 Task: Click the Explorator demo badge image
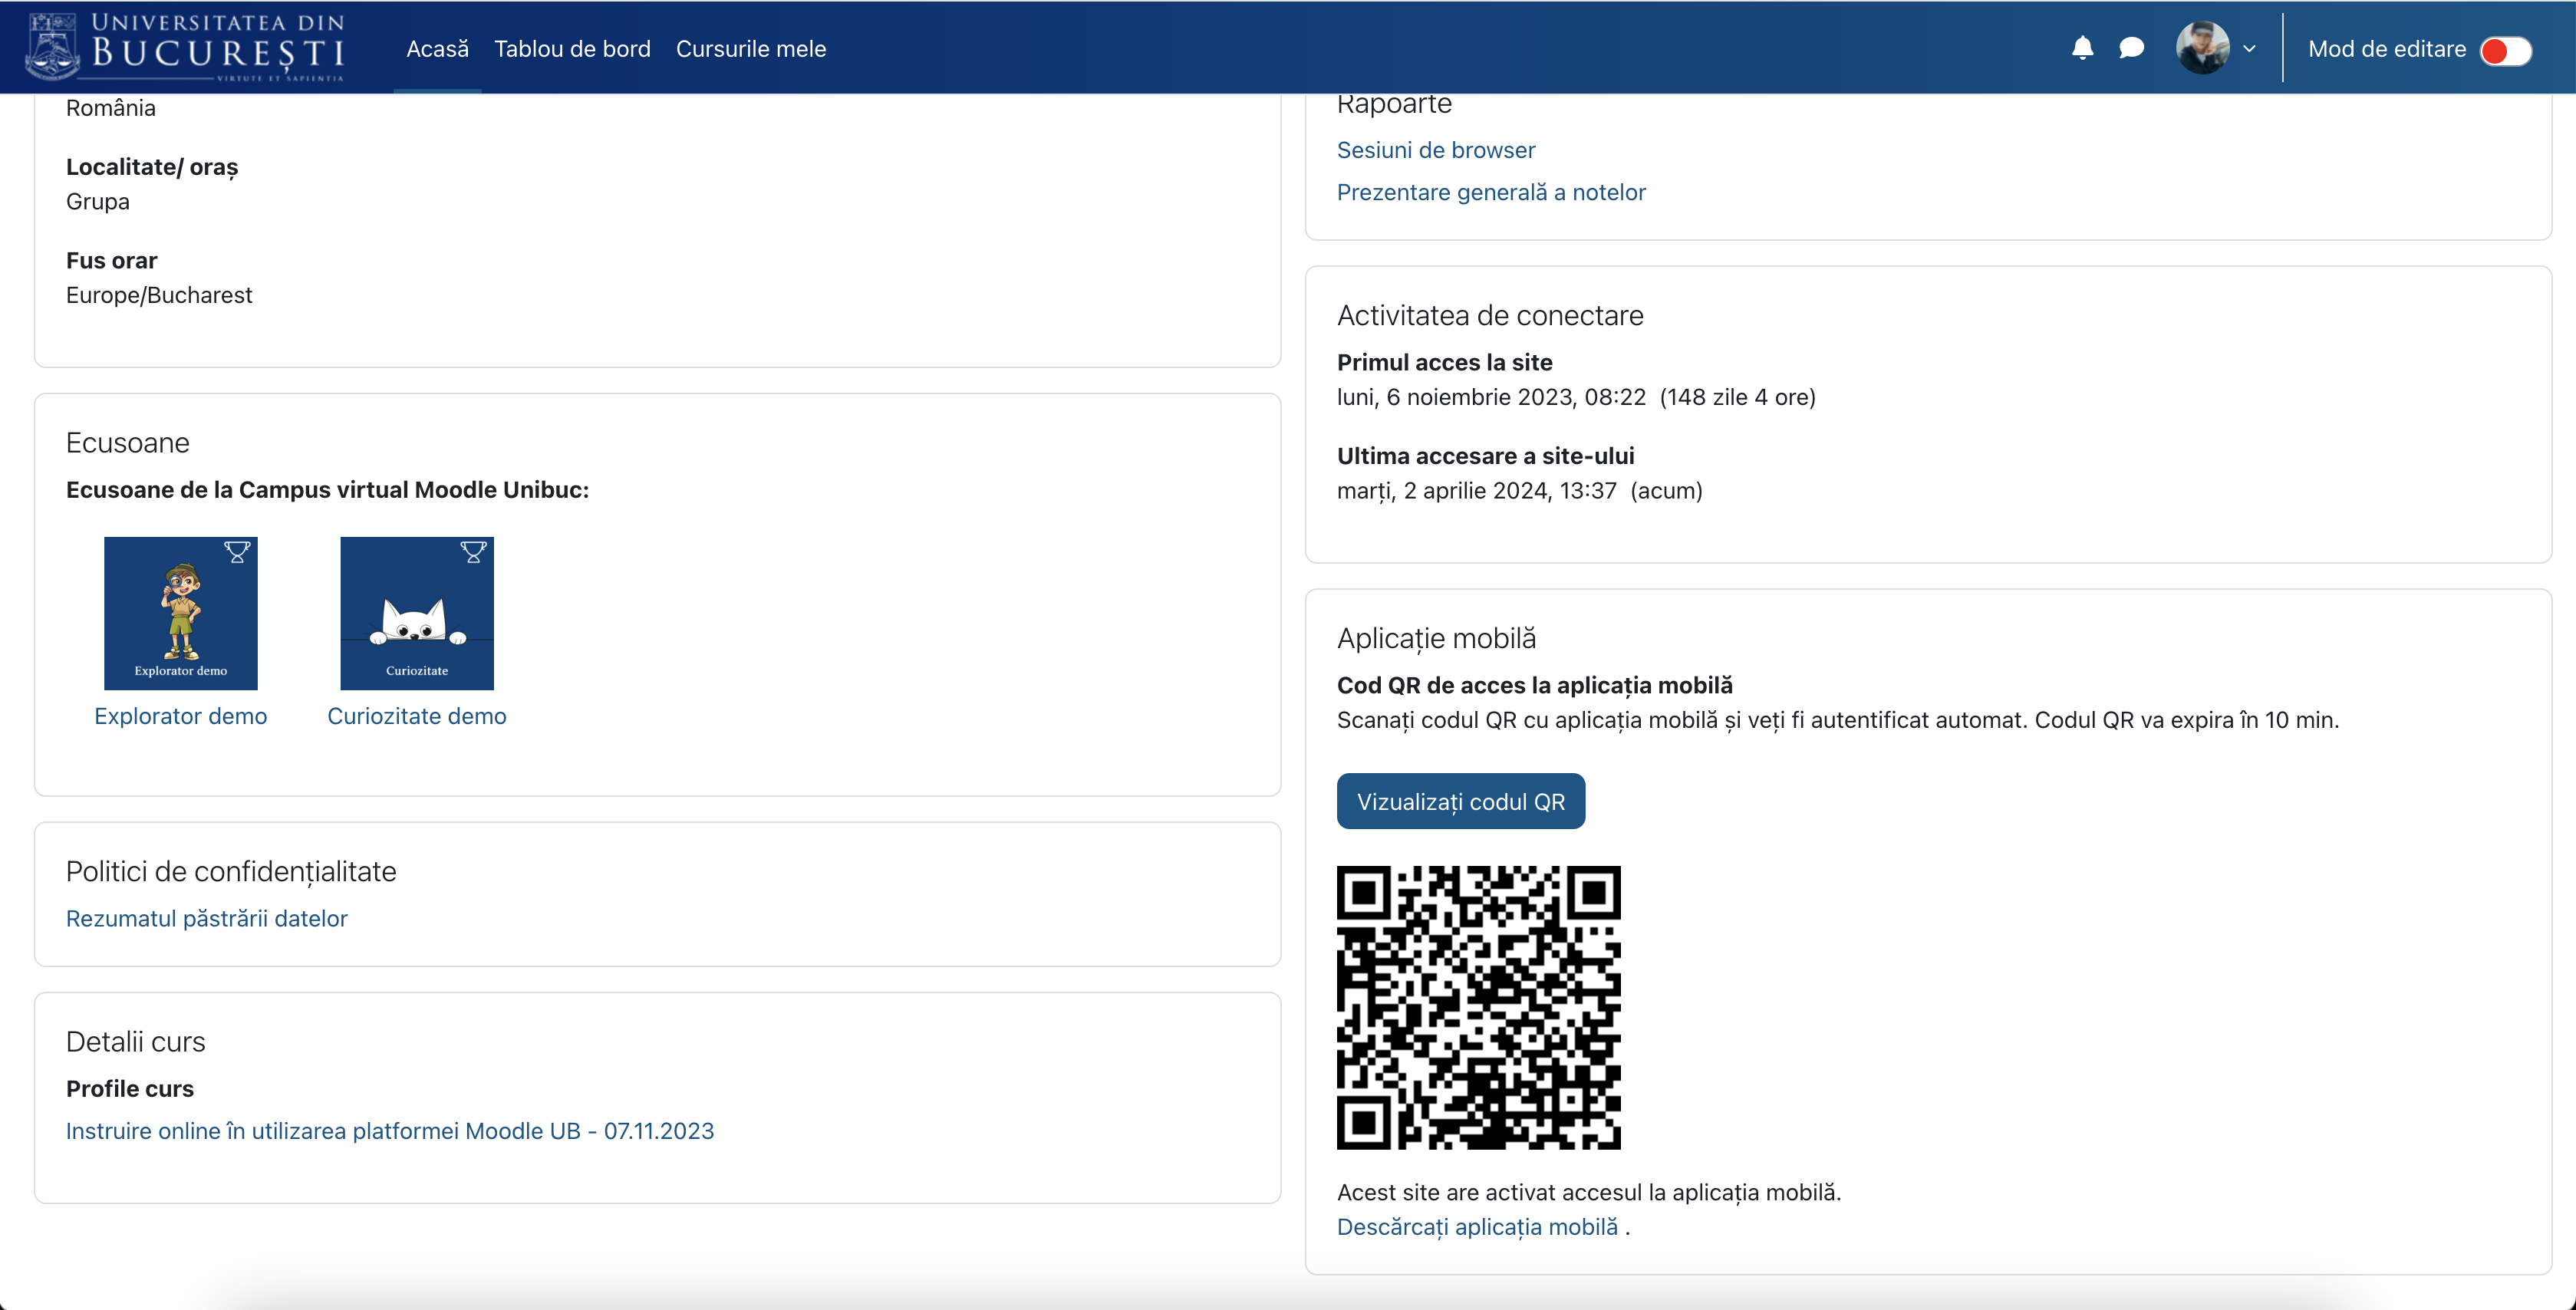(181, 613)
